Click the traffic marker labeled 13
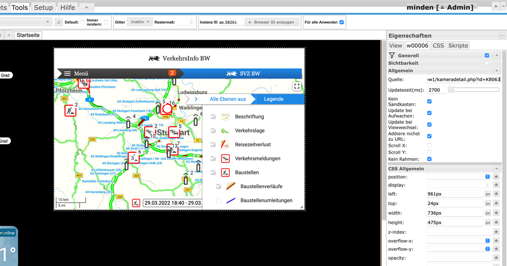Image resolution: width=507 pixels, height=266 pixels. coord(172,150)
